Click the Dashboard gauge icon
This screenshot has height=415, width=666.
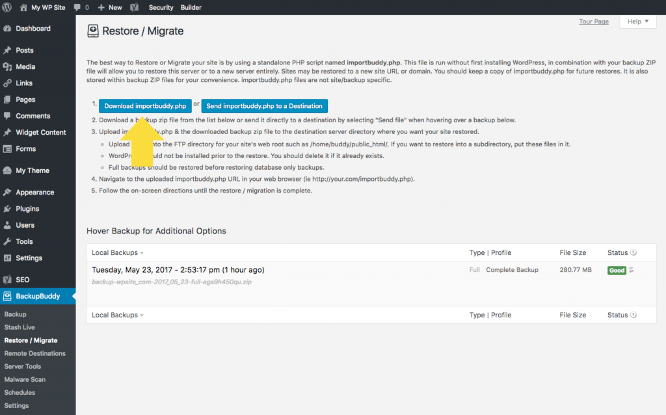[x=7, y=29]
